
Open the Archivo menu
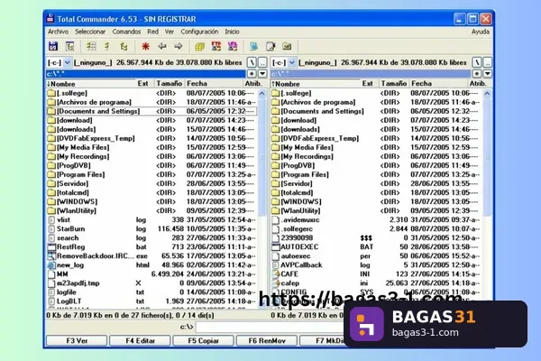click(x=58, y=32)
